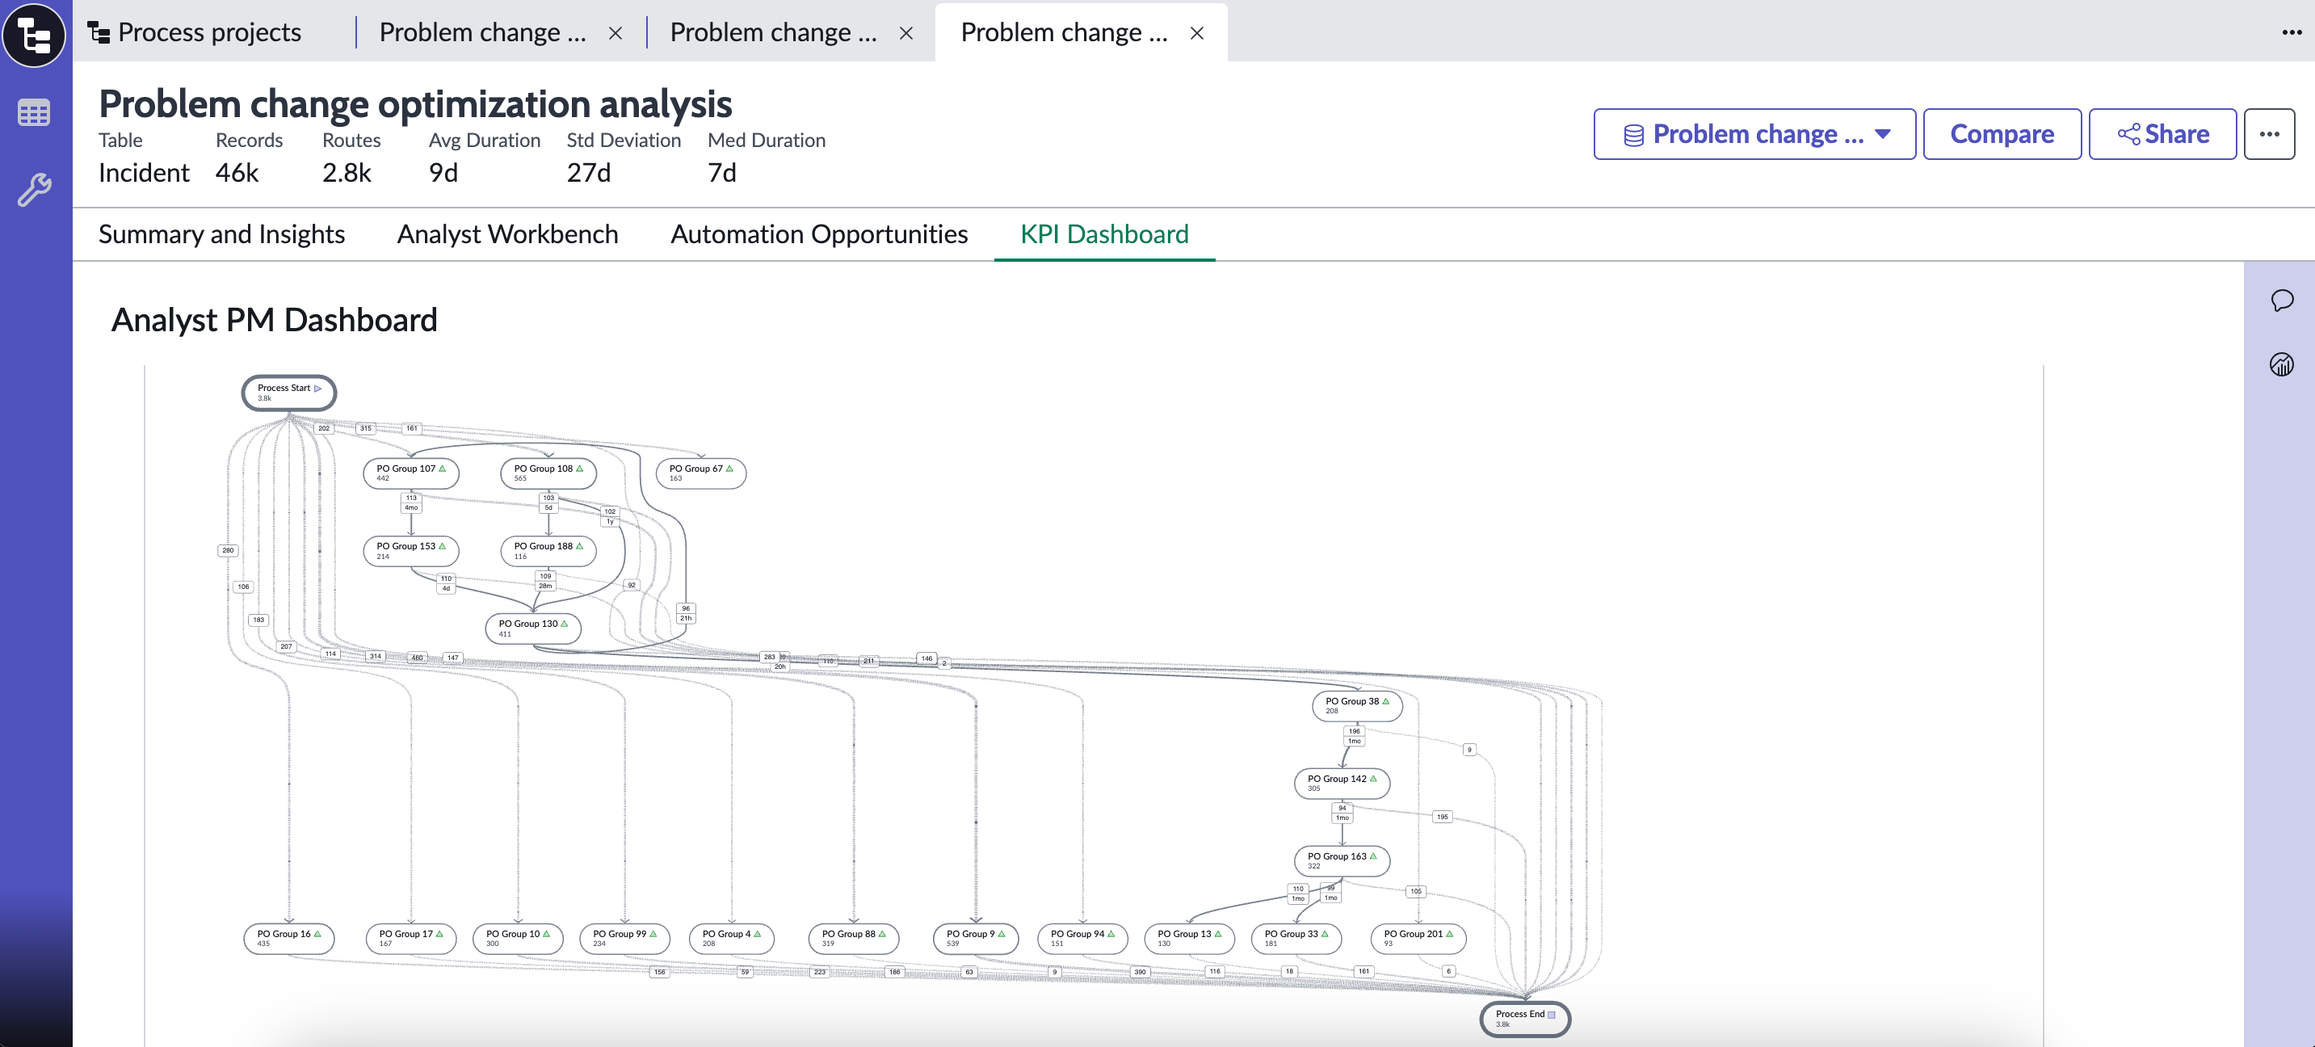The height and width of the screenshot is (1047, 2315).
Task: Select the PO Group 33 node
Action: click(1296, 938)
